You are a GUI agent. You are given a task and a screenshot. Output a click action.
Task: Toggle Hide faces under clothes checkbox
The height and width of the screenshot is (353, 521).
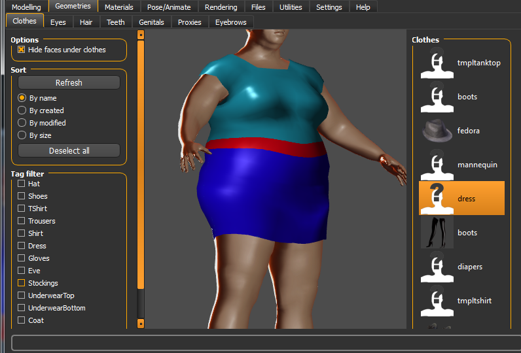(21, 50)
